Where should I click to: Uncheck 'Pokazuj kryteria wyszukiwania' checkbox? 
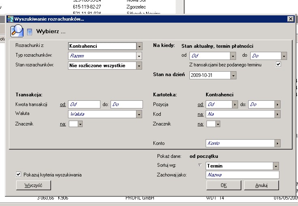coord(18,174)
